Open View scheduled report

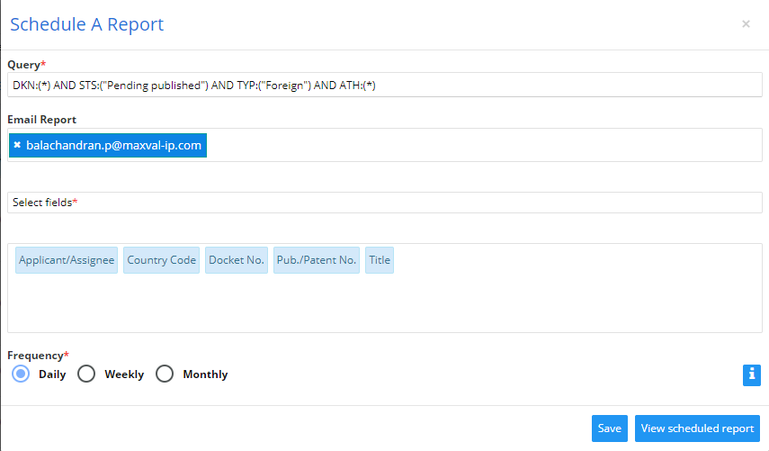click(697, 428)
